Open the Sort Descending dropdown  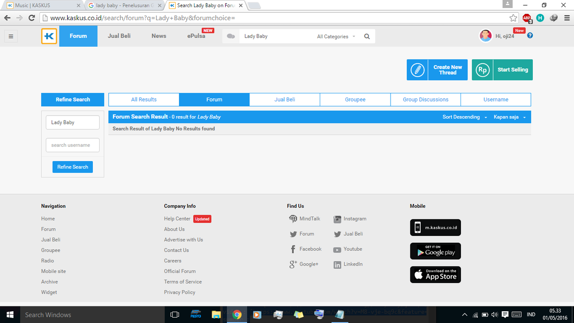(x=465, y=117)
